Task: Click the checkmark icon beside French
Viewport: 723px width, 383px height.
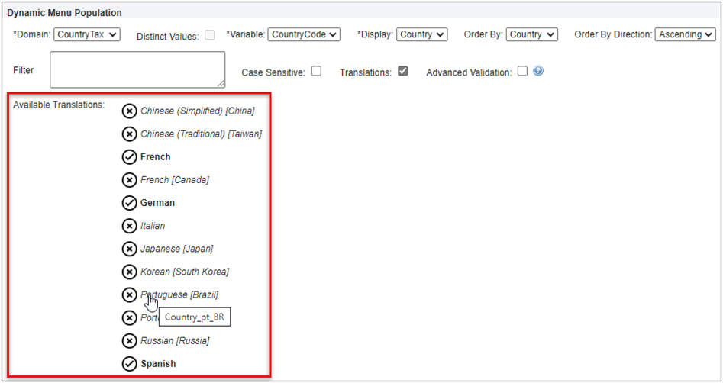Action: point(129,157)
